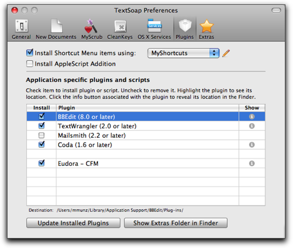The image size is (293, 248).
Task: Open the OS X Services pane
Action: click(x=154, y=29)
